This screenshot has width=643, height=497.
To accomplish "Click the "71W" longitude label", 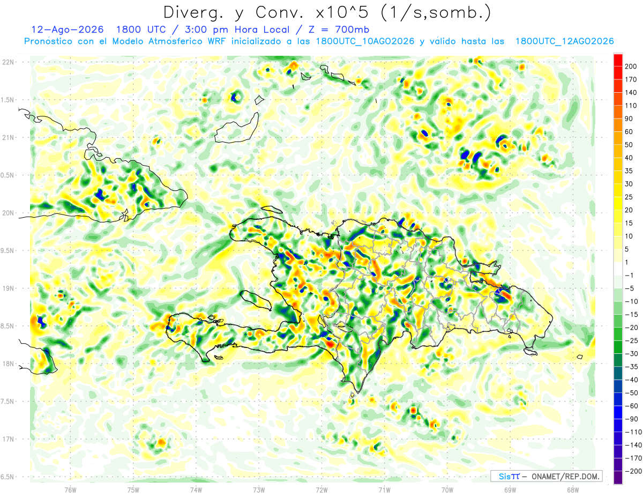I will point(384,489).
